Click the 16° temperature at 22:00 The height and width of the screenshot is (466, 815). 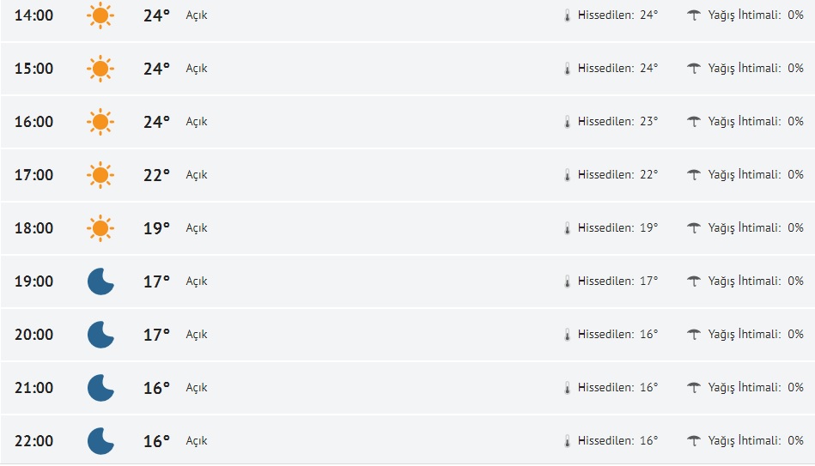pyautogui.click(x=156, y=441)
